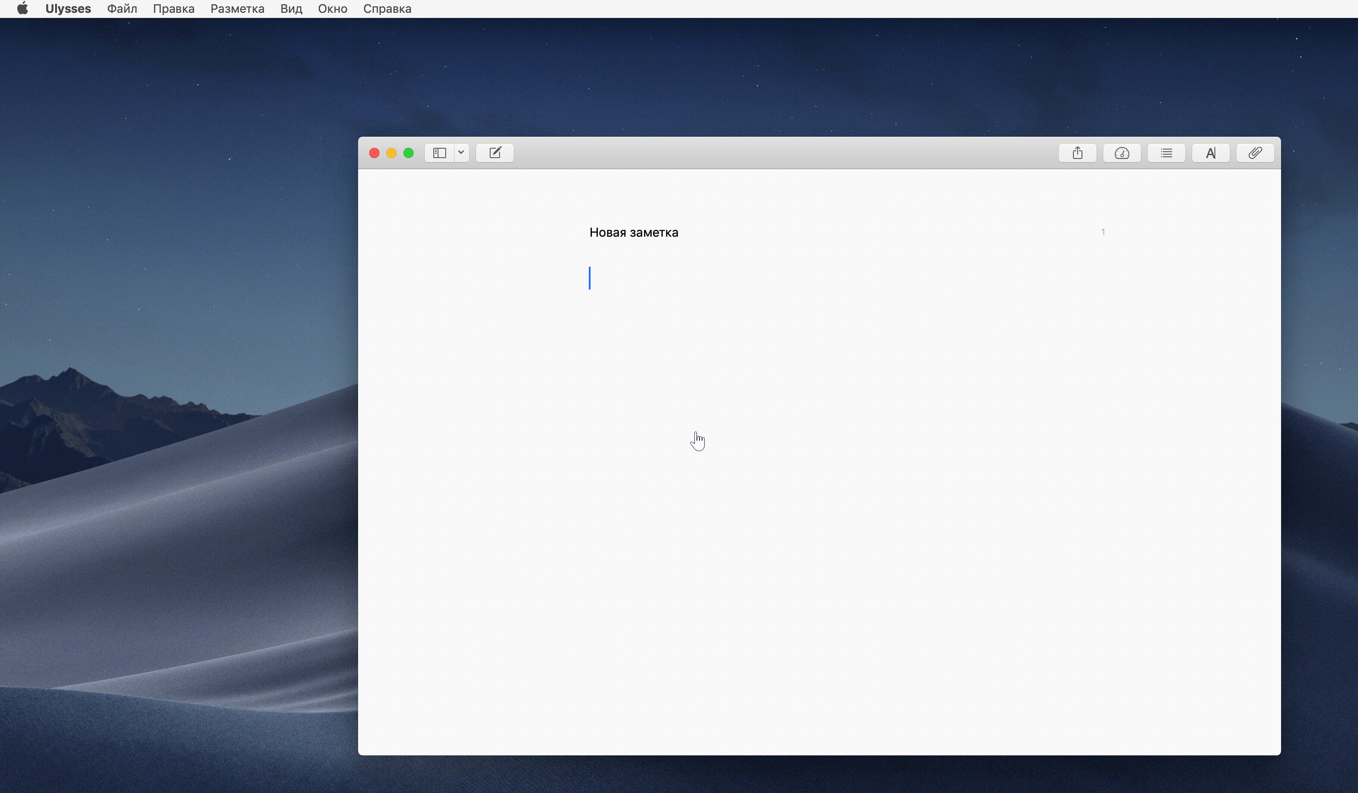Screen dimensions: 1358x793
Task: Open the Вид menu
Action: tap(291, 9)
